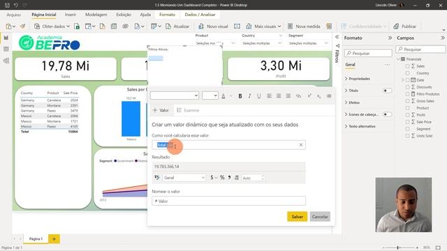
Task: Check the Sales field checkbox
Action: point(407,66)
